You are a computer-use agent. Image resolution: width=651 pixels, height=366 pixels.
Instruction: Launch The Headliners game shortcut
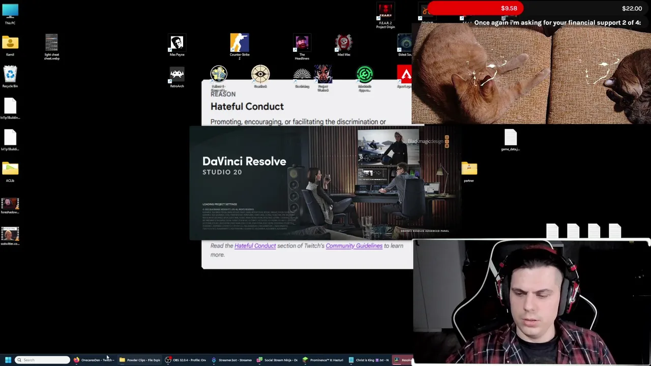tap(302, 47)
